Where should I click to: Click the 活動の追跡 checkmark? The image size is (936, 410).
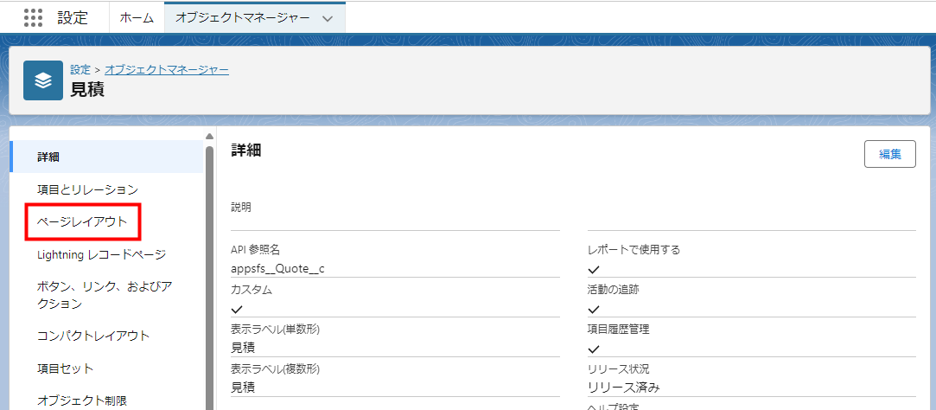594,309
